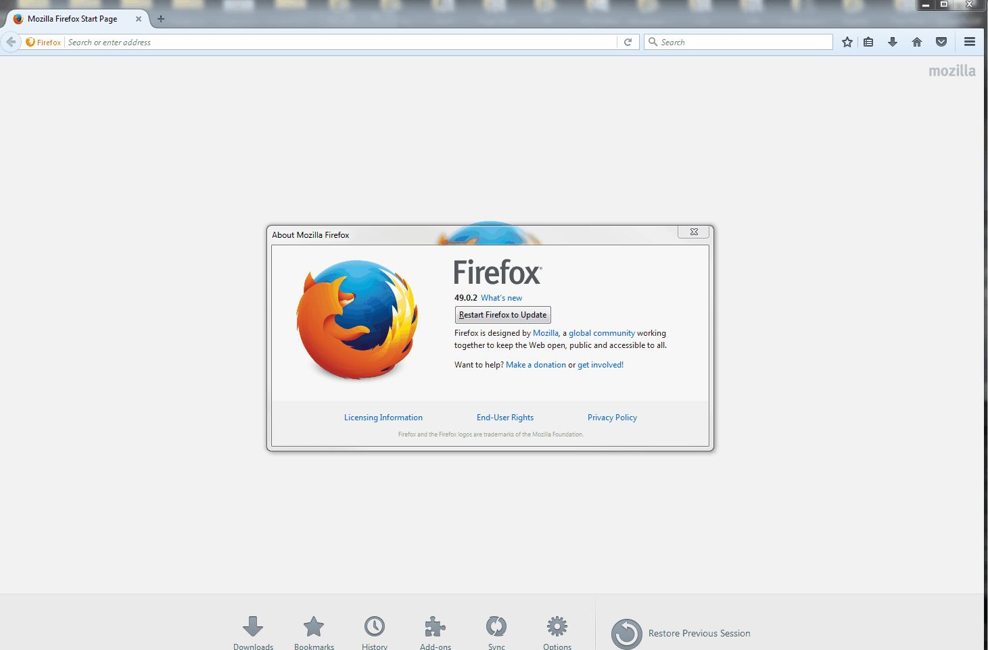The width and height of the screenshot is (988, 650).
Task: Open History from the start page launcher
Action: click(375, 633)
